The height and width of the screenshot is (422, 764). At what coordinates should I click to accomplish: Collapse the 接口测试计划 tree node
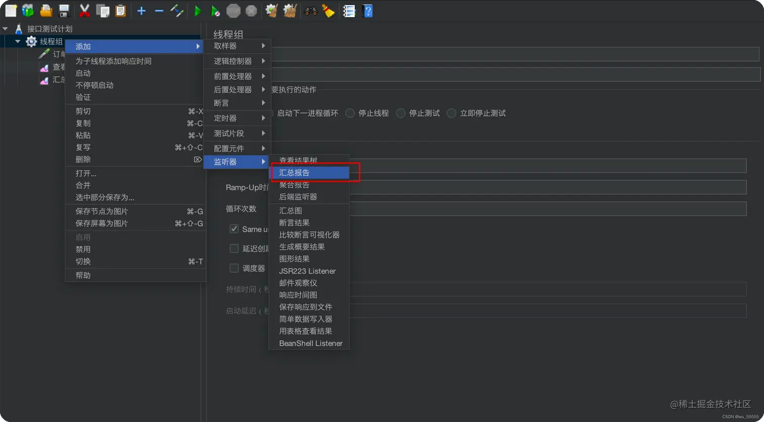click(5, 29)
